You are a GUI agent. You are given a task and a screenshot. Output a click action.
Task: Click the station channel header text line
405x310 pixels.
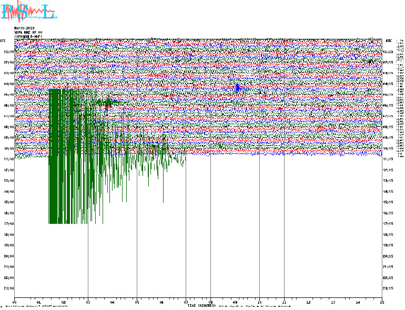coord(28,33)
